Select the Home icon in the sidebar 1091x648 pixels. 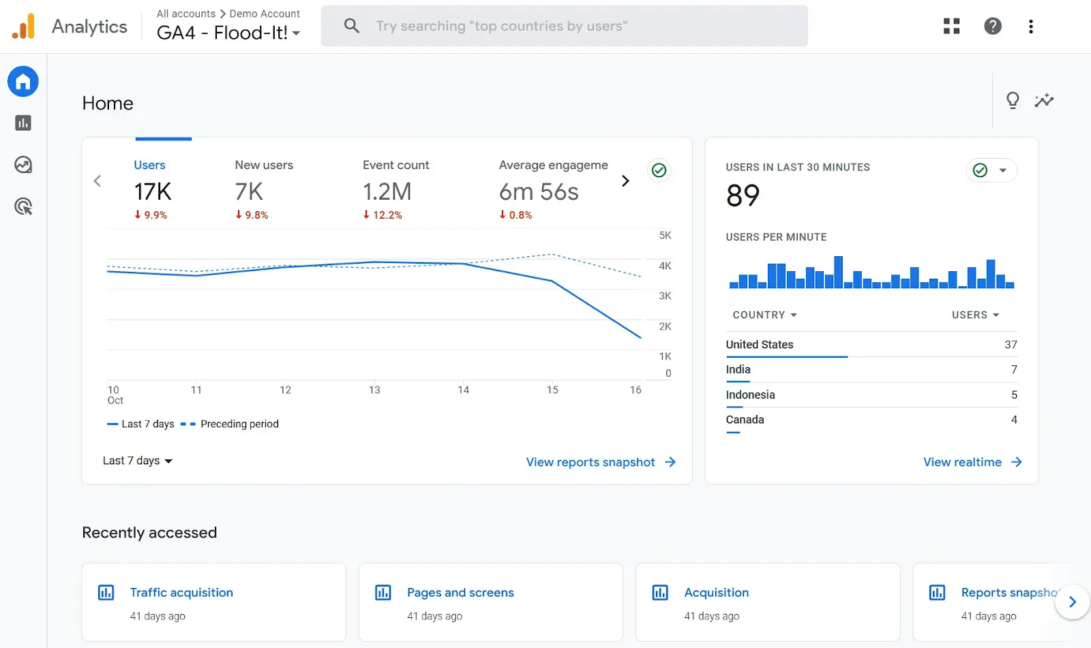[23, 81]
